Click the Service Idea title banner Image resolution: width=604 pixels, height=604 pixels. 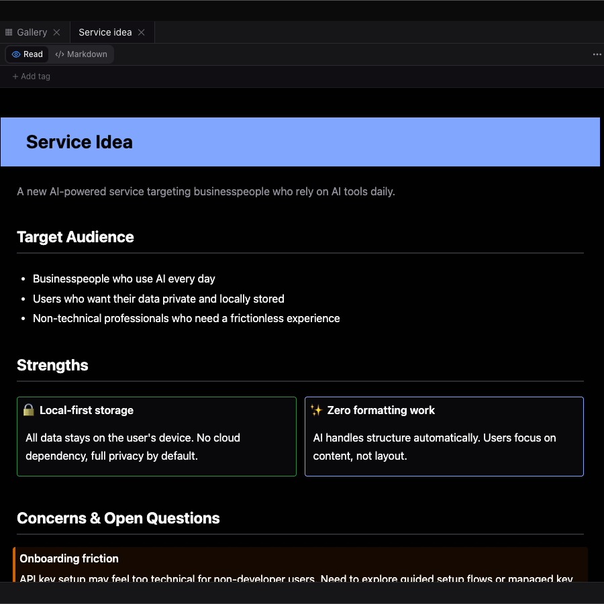(x=300, y=142)
